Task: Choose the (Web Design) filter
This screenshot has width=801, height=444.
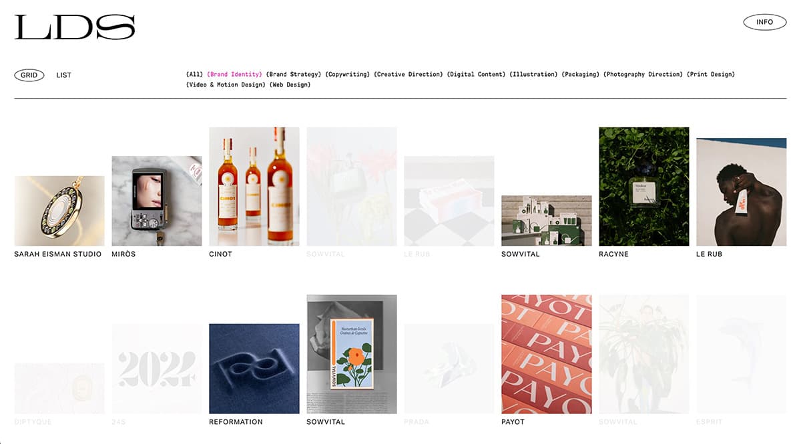Action: (x=290, y=85)
